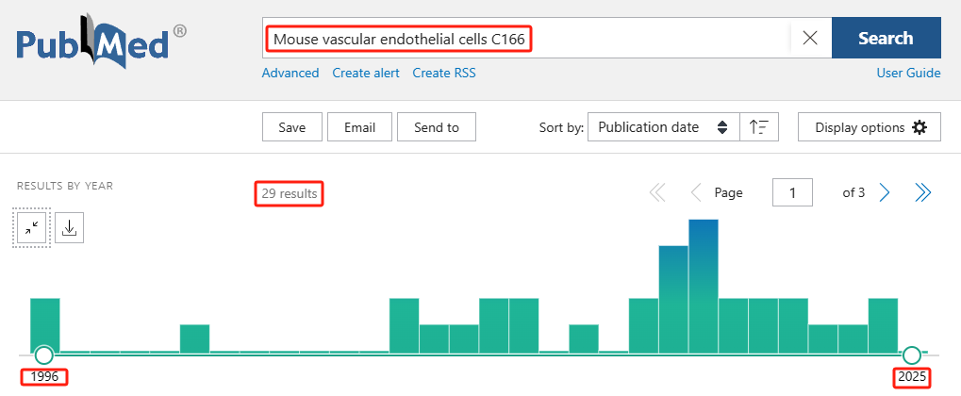Toggle the sort order direction icon
The width and height of the screenshot is (961, 396).
[x=758, y=127]
